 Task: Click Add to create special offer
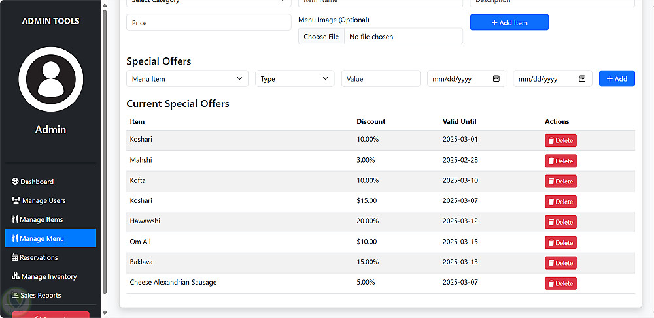pos(617,79)
